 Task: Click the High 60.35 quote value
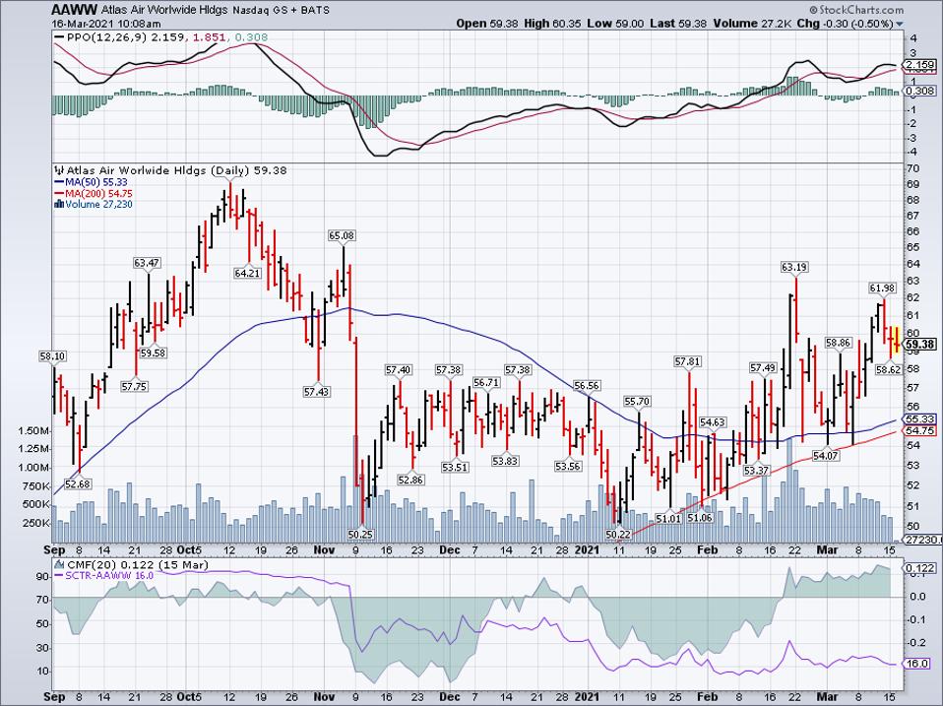[552, 24]
